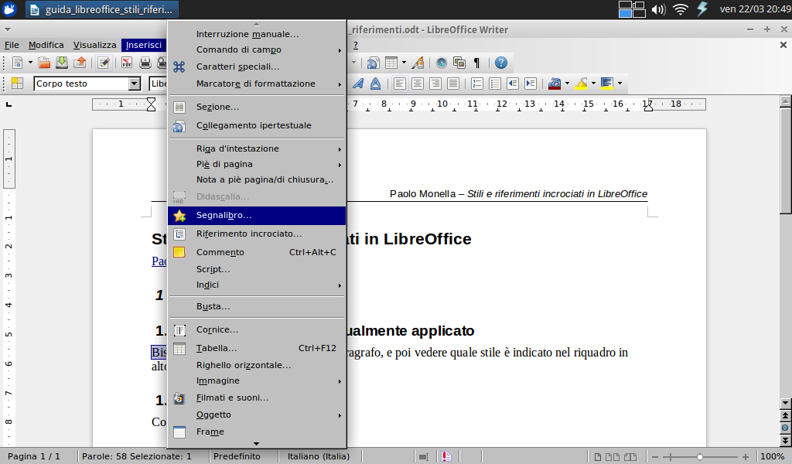Align paragraph right

pyautogui.click(x=435, y=84)
